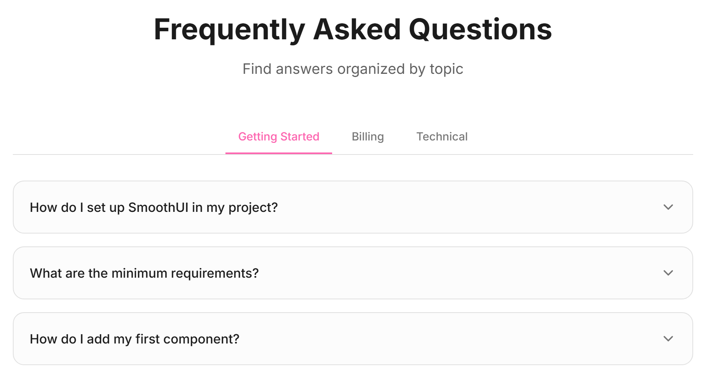Click the first component card's empty middle area
706x378 pixels.
coord(449,339)
